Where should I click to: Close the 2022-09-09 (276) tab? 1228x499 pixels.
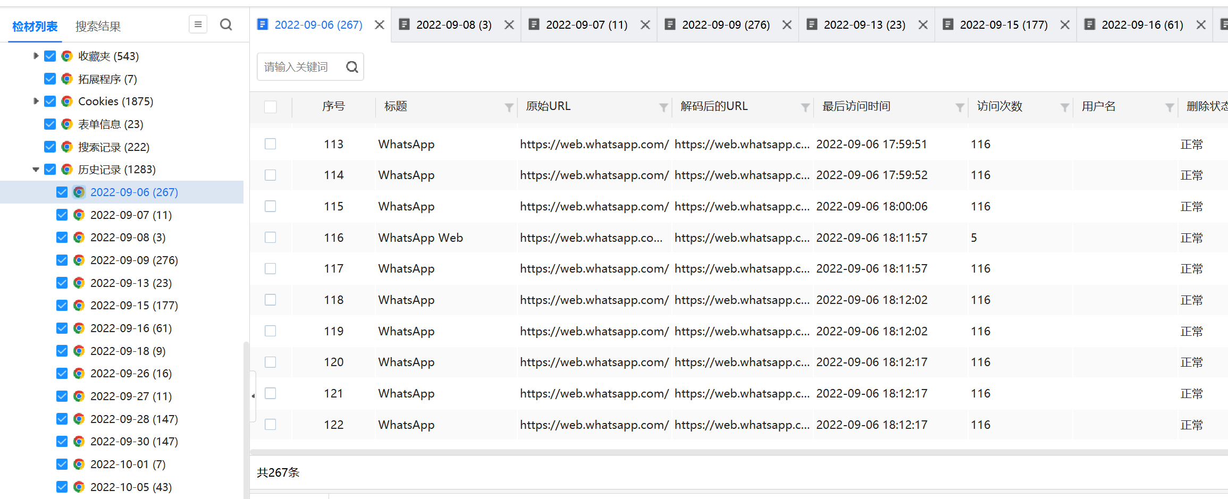(787, 25)
